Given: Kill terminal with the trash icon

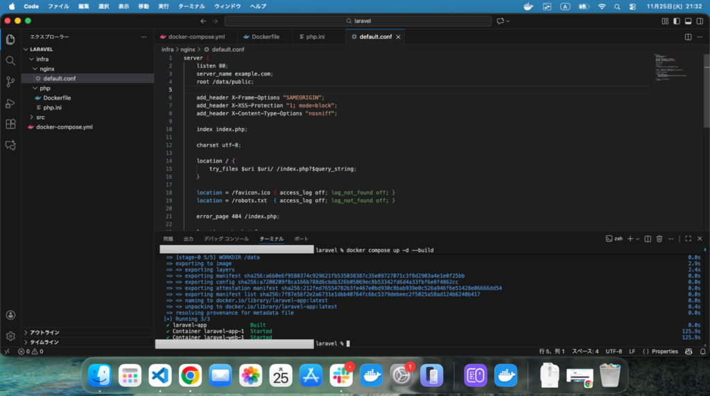Looking at the screenshot, I should point(659,238).
